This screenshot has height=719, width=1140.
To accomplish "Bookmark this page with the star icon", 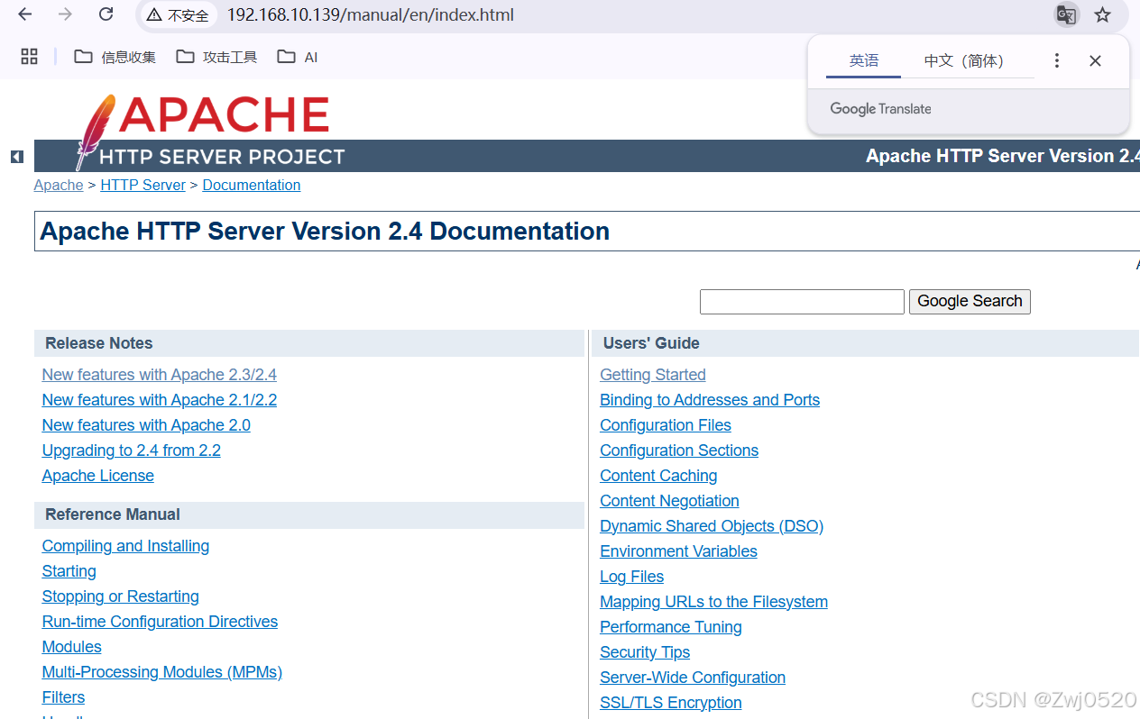I will pos(1102,14).
